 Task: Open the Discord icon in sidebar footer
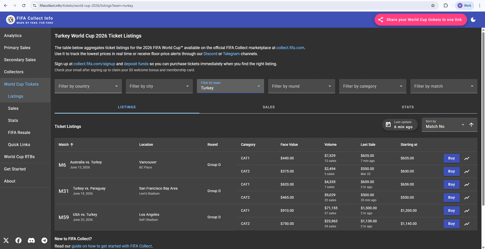[x=31, y=240]
